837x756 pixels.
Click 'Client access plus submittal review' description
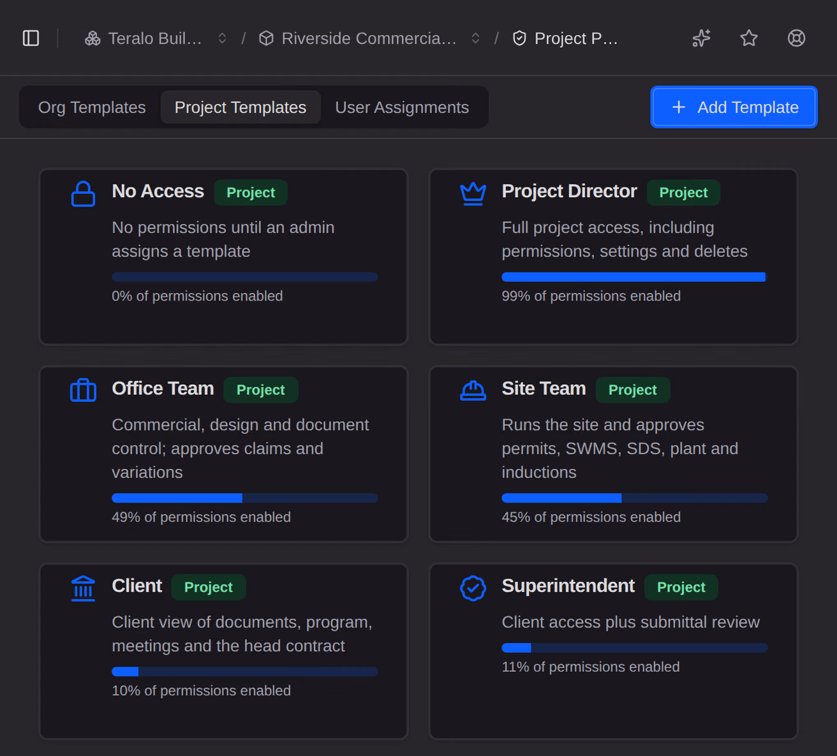[x=630, y=622]
